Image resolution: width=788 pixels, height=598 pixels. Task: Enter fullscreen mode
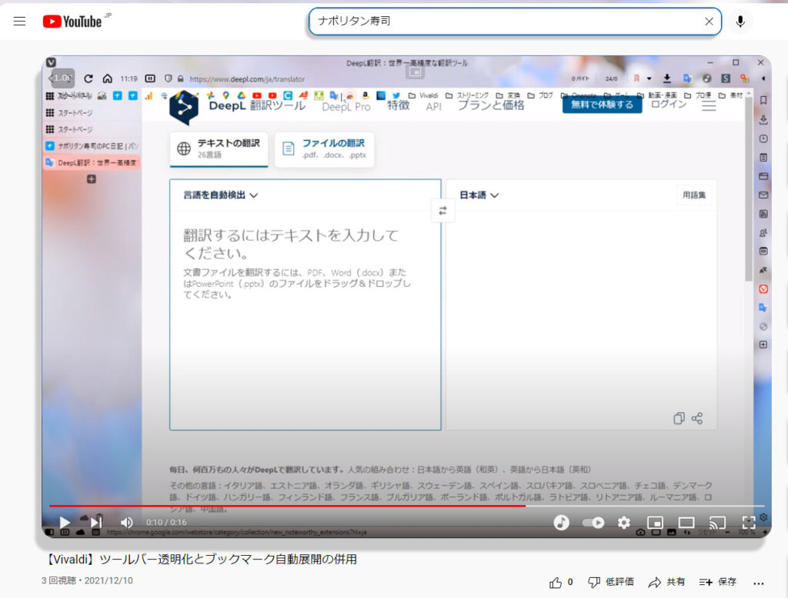pyautogui.click(x=749, y=523)
